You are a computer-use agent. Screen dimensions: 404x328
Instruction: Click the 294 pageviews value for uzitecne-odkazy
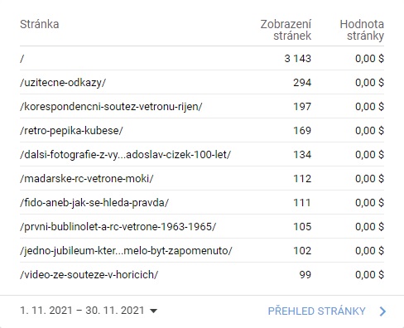pos(302,83)
